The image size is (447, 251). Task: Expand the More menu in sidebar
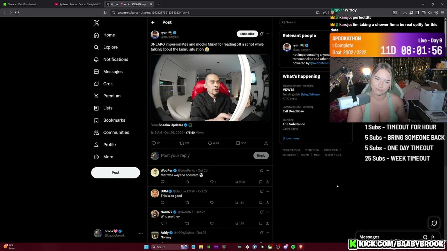click(x=103, y=157)
